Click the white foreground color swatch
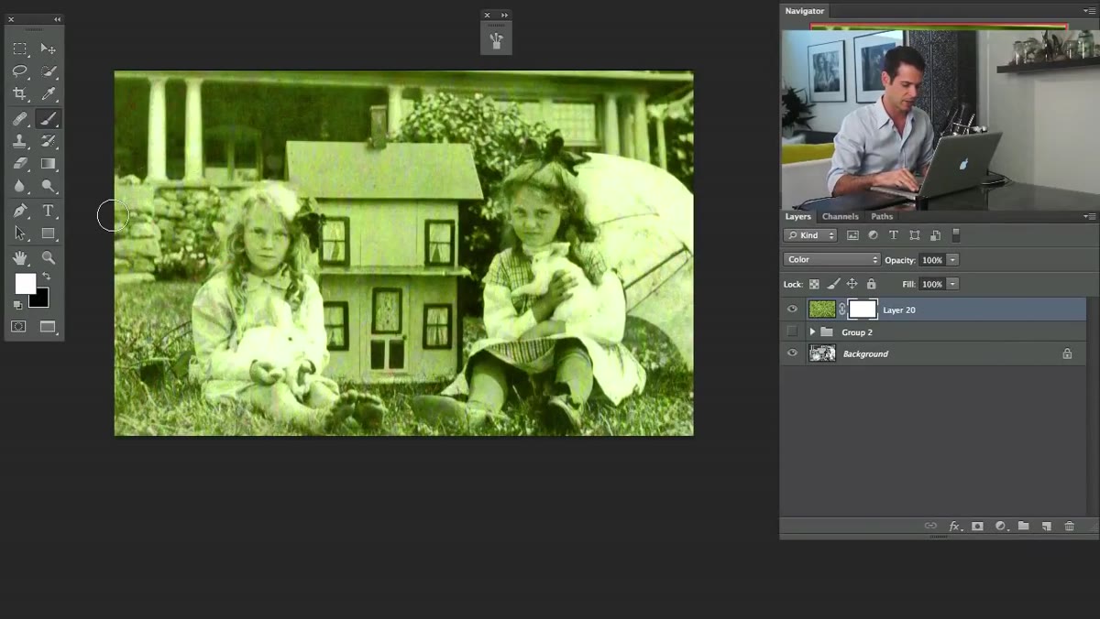This screenshot has height=619, width=1100. point(26,284)
